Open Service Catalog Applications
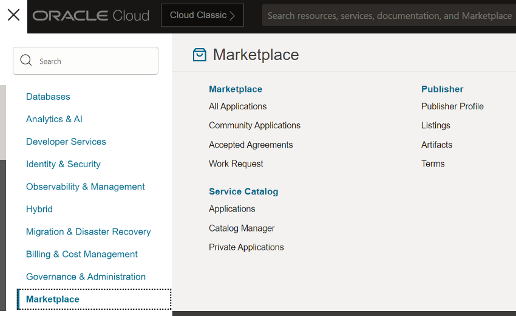Image resolution: width=516 pixels, height=316 pixels. click(x=232, y=209)
